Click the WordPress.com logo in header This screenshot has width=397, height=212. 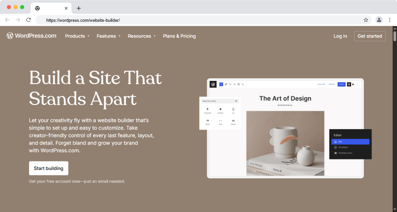pos(31,36)
